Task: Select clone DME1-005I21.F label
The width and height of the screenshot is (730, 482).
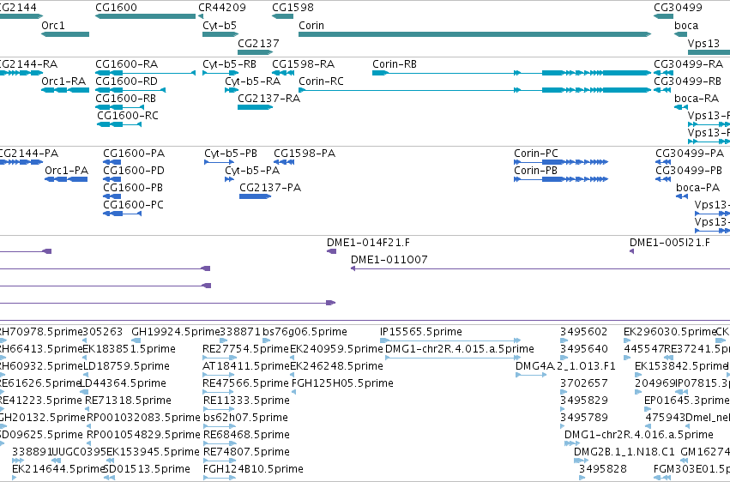Action: [x=670, y=243]
